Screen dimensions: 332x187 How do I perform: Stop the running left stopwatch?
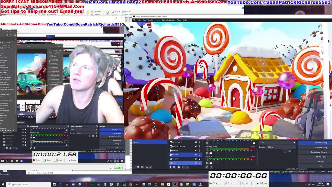[x=37, y=160]
